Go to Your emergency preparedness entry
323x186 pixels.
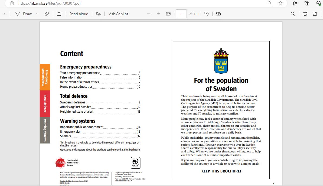tap(100, 73)
